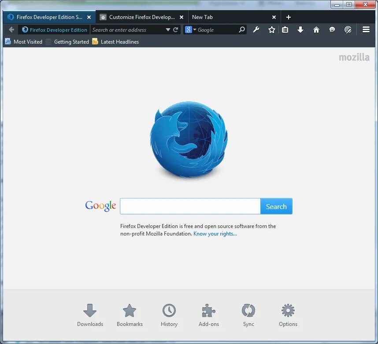
Task: Open a new tab with plus button
Action: point(288,17)
